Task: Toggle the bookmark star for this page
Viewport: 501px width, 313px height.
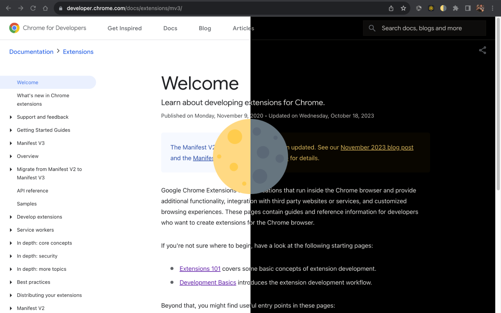Action: click(404, 8)
